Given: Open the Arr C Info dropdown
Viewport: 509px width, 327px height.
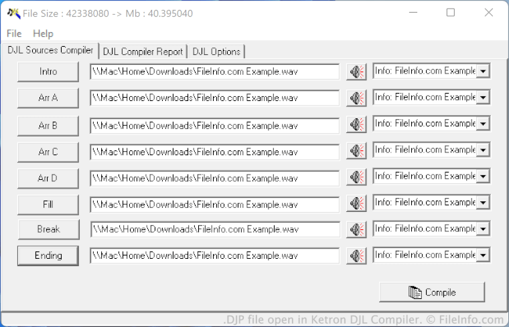Looking at the screenshot, I should 483,150.
